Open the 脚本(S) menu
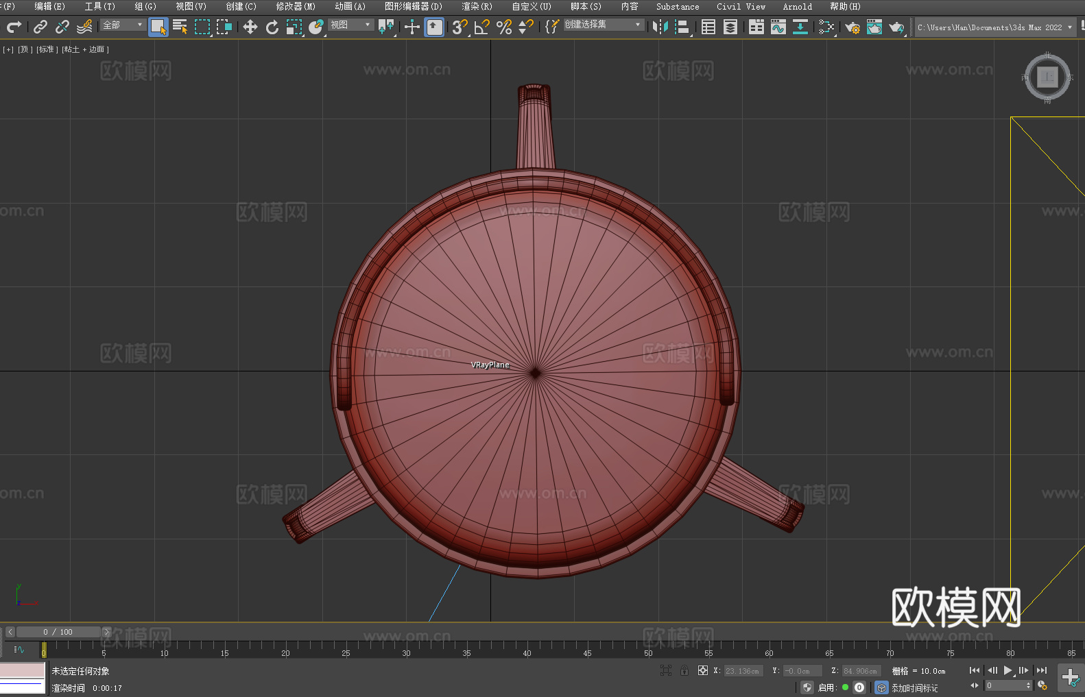1085x697 pixels. (x=586, y=6)
